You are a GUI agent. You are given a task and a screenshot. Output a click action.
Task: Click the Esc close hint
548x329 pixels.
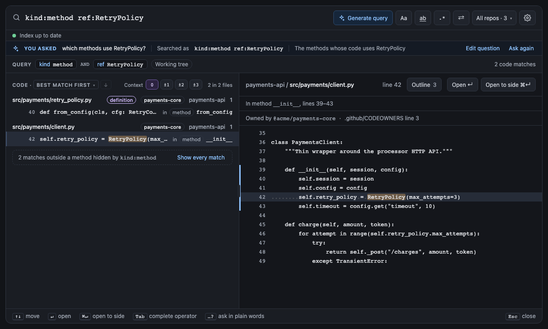pos(521,316)
